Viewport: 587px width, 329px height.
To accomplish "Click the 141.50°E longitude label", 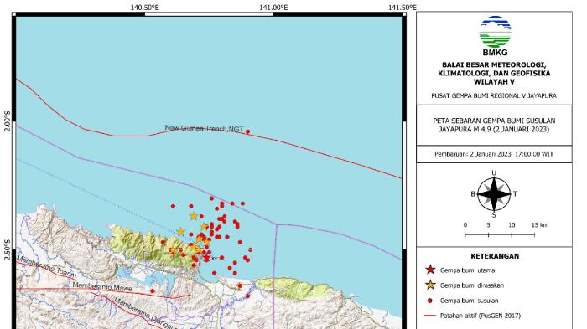I will coord(403,7).
